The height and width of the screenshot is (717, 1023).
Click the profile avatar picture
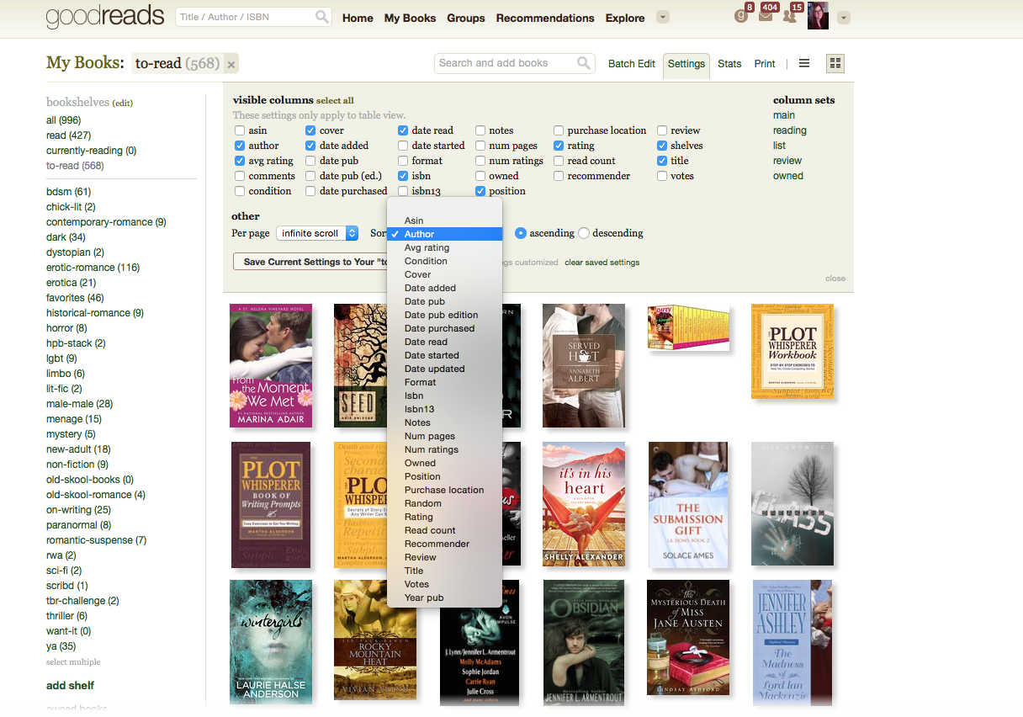pyautogui.click(x=819, y=15)
